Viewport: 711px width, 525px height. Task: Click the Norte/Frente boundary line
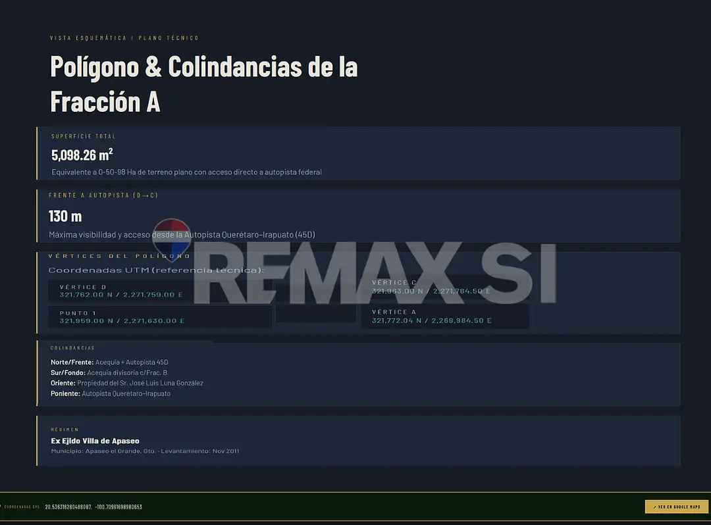[x=109, y=362]
